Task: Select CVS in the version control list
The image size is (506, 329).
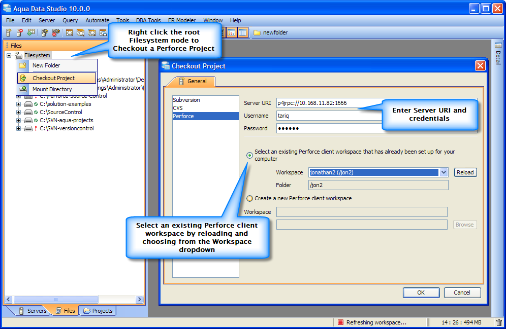Action: [x=206, y=108]
